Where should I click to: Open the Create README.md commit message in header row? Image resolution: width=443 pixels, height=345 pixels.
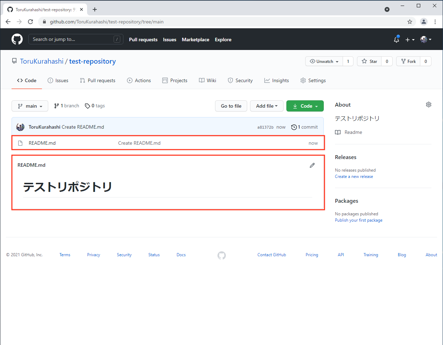[83, 127]
